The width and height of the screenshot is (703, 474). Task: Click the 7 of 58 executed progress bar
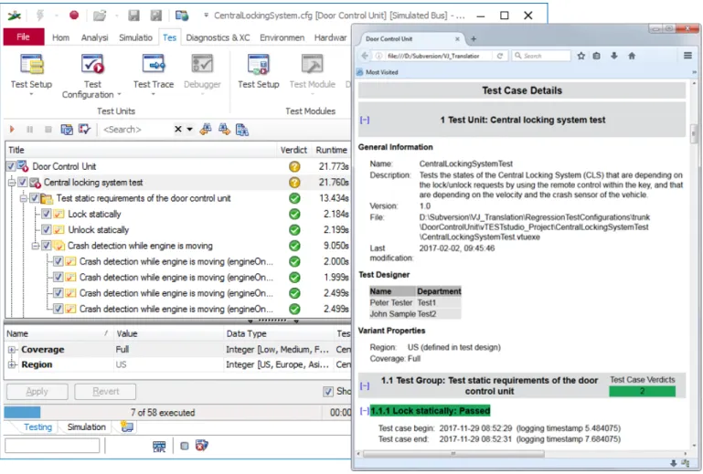pyautogui.click(x=163, y=413)
